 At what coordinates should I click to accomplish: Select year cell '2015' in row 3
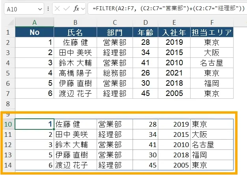(x=174, y=53)
